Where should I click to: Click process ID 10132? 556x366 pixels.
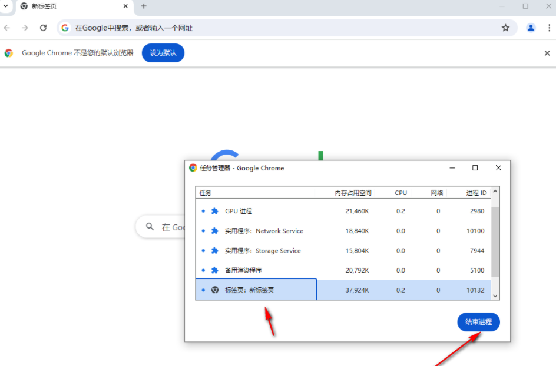coord(475,290)
